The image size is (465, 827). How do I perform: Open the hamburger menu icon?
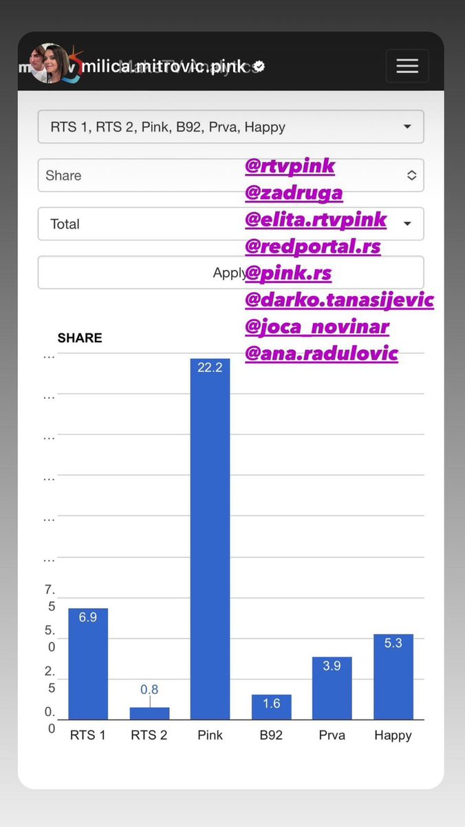click(407, 66)
